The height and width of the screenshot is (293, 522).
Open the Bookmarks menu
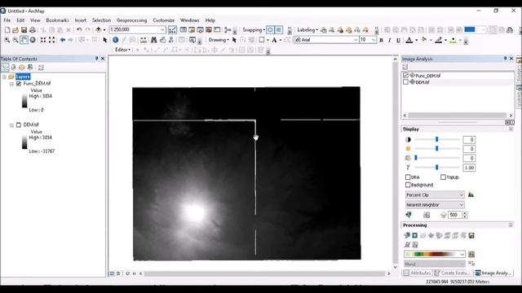(57, 20)
